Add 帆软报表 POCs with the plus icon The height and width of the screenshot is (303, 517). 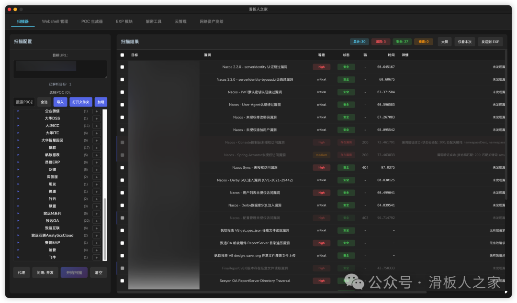coord(97,155)
